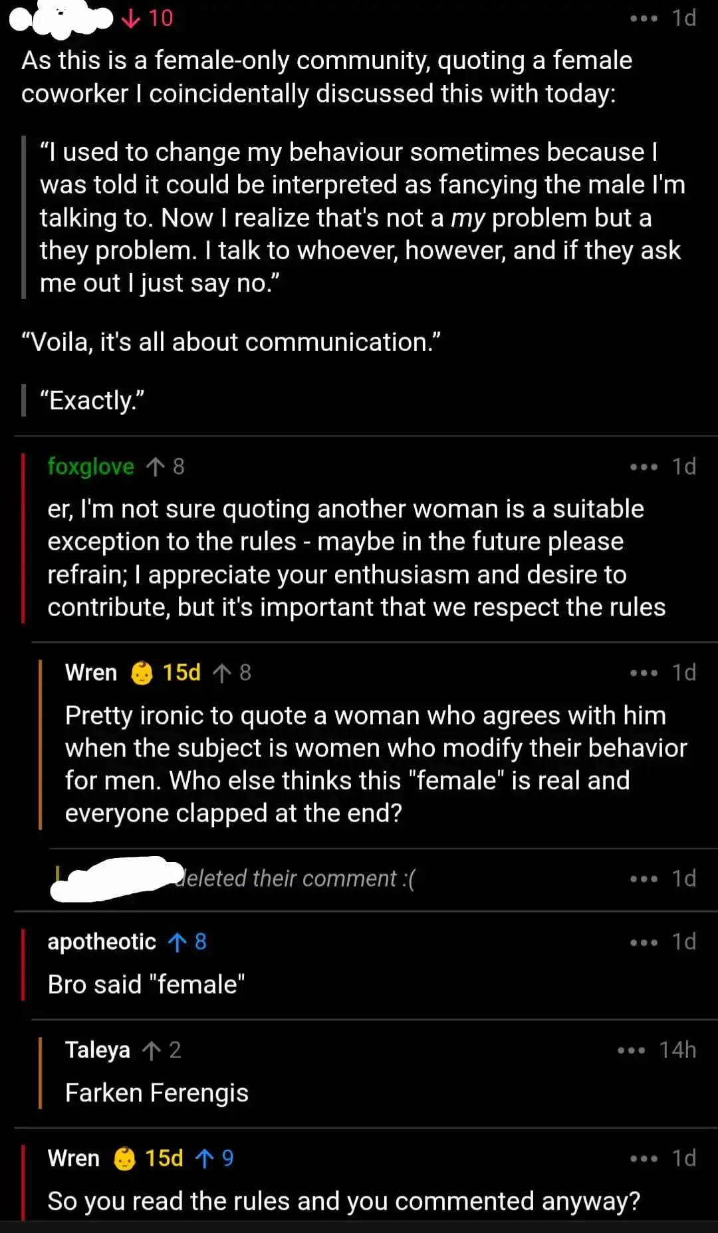Collapse Taleya's reply using the orange bar
718x1233 pixels.
click(x=41, y=1072)
